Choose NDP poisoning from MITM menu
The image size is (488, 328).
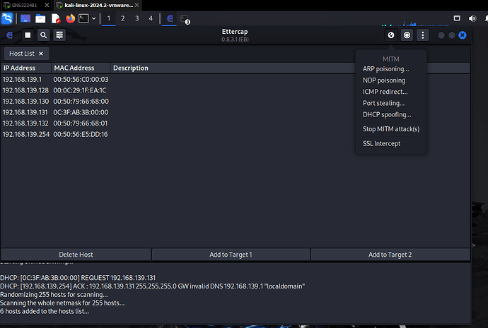click(x=384, y=80)
